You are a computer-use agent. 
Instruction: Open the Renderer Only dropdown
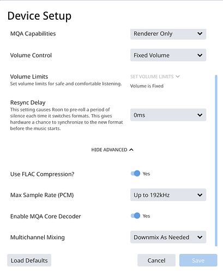click(168, 34)
